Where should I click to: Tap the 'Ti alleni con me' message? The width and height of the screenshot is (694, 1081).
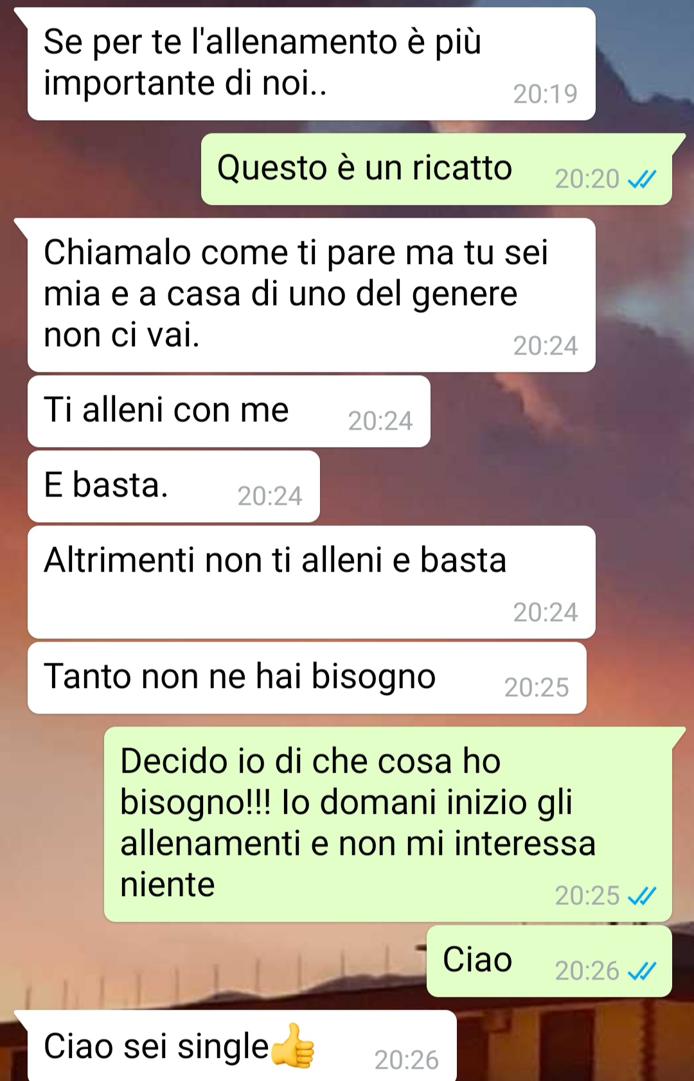229,411
